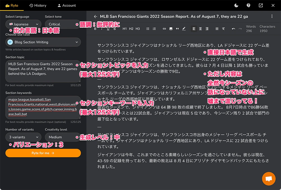Open the chat support bubble

click(x=269, y=179)
